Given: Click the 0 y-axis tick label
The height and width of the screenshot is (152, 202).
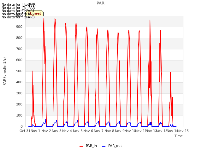Looking at the screenshot, I should point(21,127).
